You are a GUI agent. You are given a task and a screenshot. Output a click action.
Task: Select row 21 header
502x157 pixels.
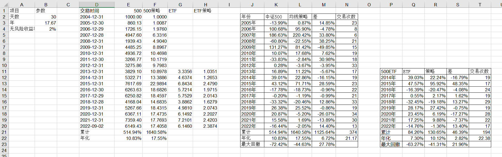pyautogui.click(x=4, y=132)
